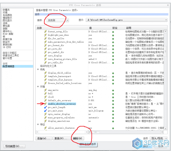This screenshot has height=151, width=171.
Task: Click value ang_deg of ang_units
Action: click(x=93, y=90)
